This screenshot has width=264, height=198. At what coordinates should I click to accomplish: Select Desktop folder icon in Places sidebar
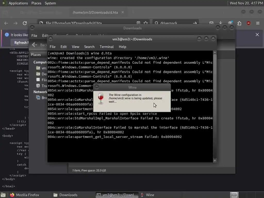38,74
